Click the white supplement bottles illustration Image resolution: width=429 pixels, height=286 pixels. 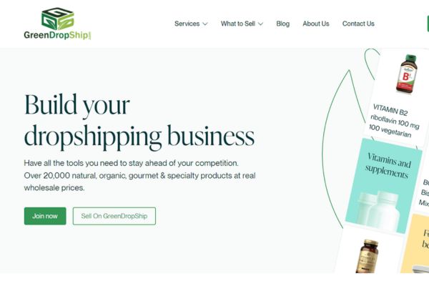[380, 211]
